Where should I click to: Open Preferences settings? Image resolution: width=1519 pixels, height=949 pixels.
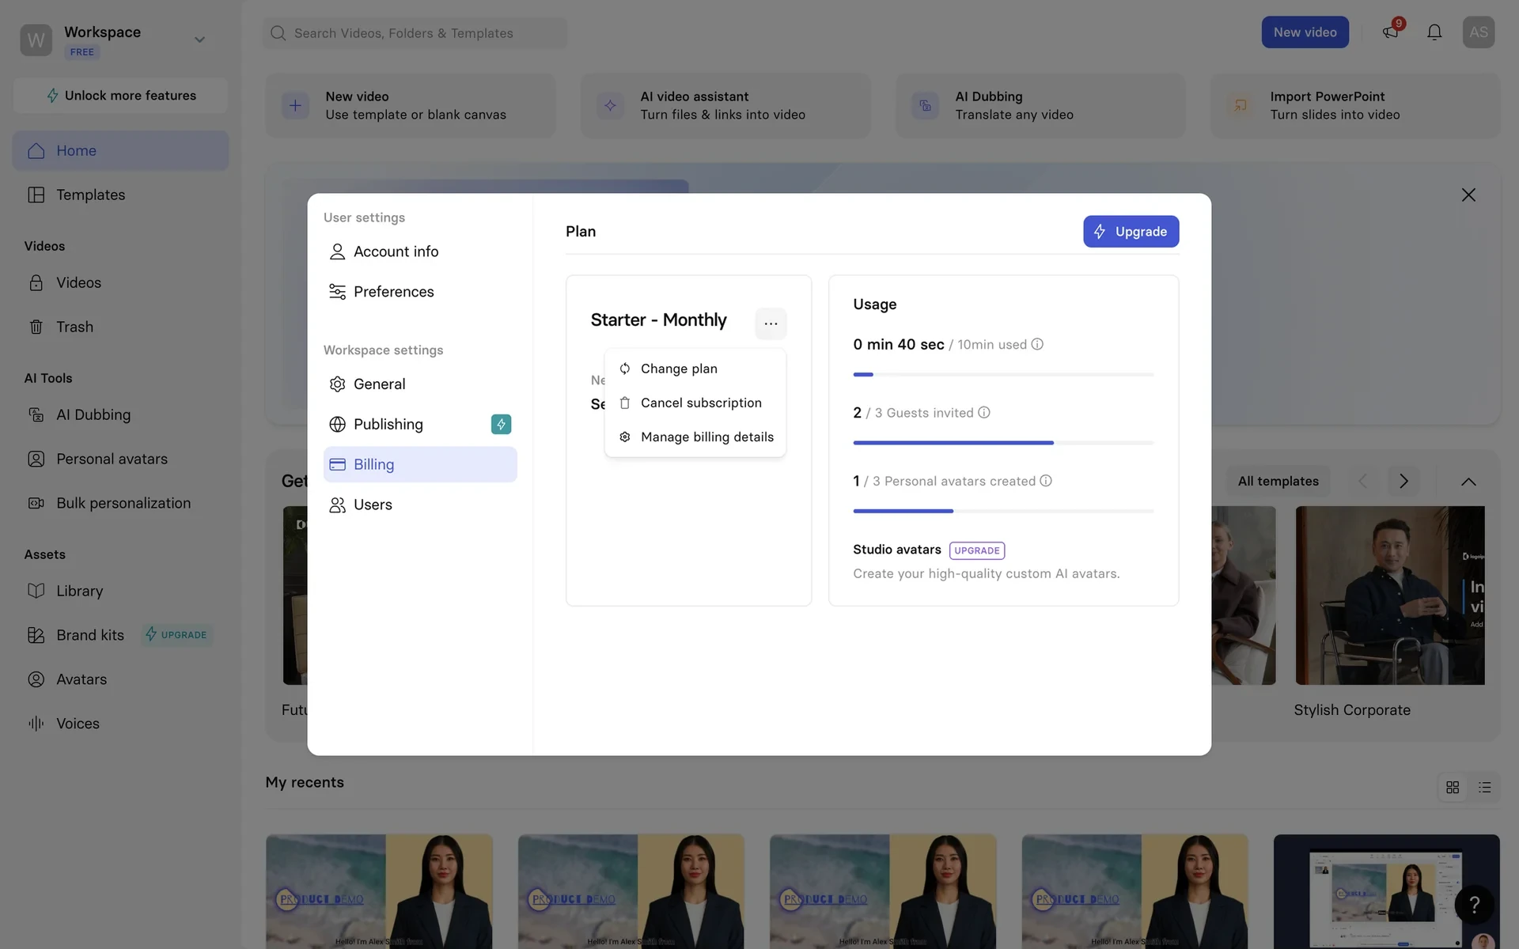click(x=420, y=292)
